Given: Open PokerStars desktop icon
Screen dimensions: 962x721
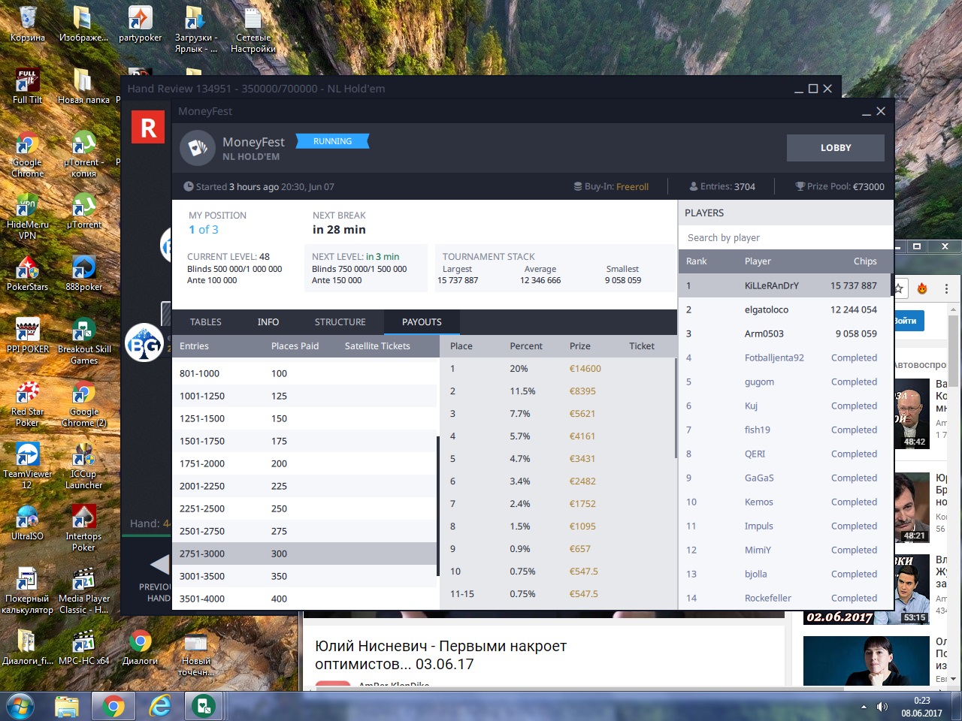Looking at the screenshot, I should coord(27,273).
